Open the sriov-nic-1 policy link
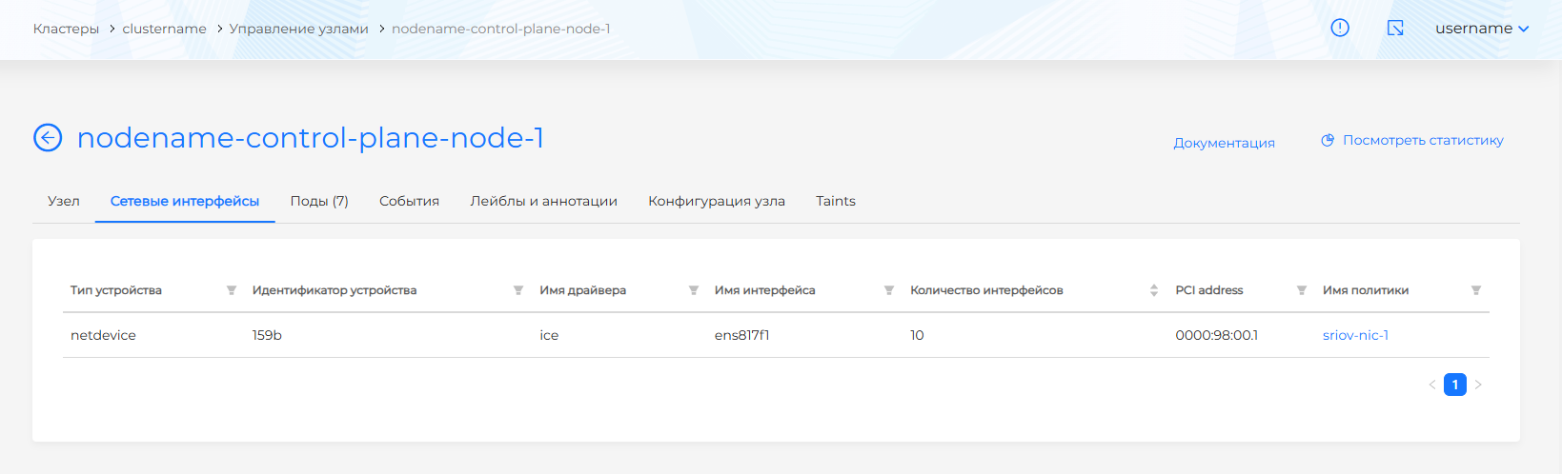The width and height of the screenshot is (1562, 474). (1355, 336)
